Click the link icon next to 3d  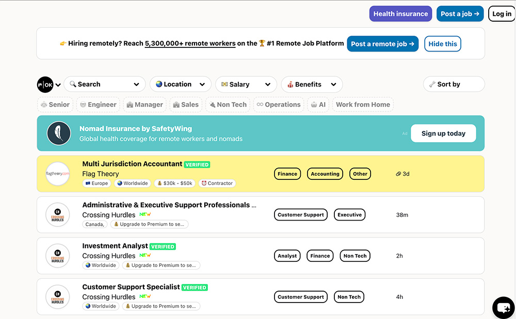[398, 174]
